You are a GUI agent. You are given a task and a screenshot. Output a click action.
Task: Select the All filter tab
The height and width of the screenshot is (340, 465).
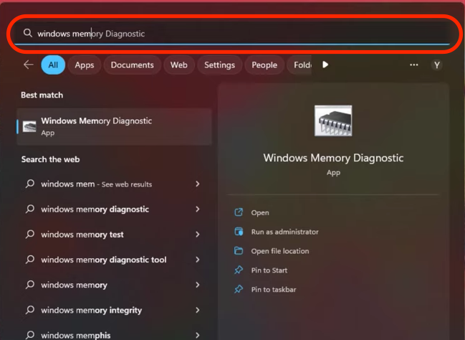[53, 65]
